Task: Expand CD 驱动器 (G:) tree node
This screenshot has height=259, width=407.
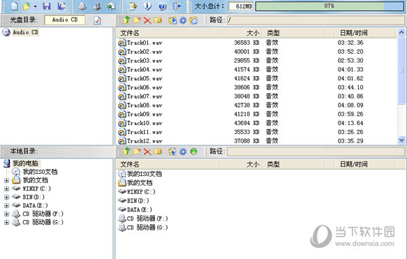Action: coord(7,222)
